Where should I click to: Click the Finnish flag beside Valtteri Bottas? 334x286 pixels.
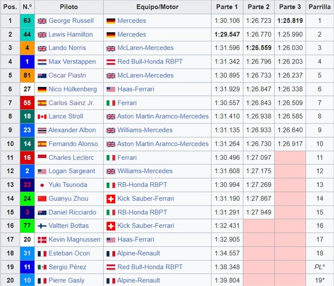pyautogui.click(x=42, y=226)
